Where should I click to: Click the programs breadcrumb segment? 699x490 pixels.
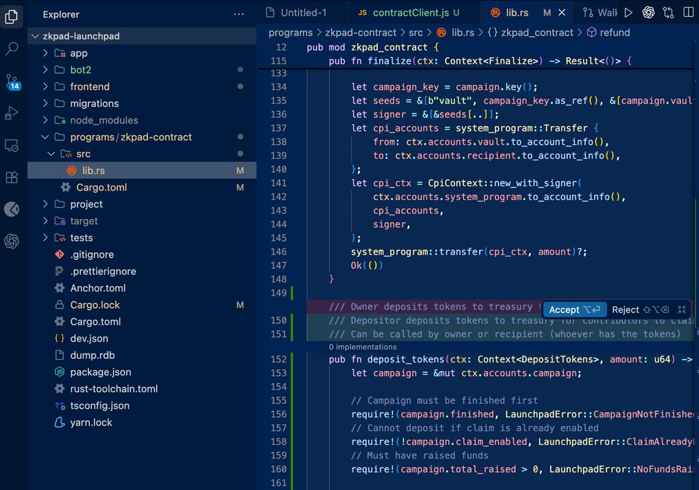tap(291, 33)
